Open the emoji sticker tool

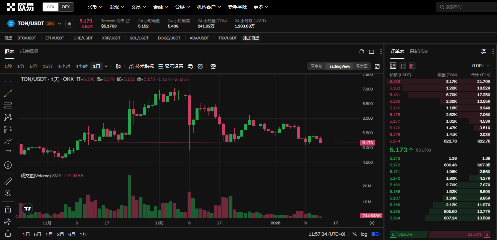tap(8, 165)
